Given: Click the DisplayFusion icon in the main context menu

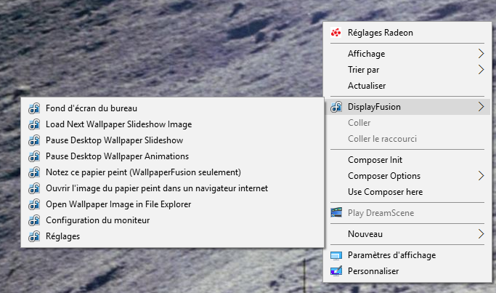Looking at the screenshot, I should (336, 107).
